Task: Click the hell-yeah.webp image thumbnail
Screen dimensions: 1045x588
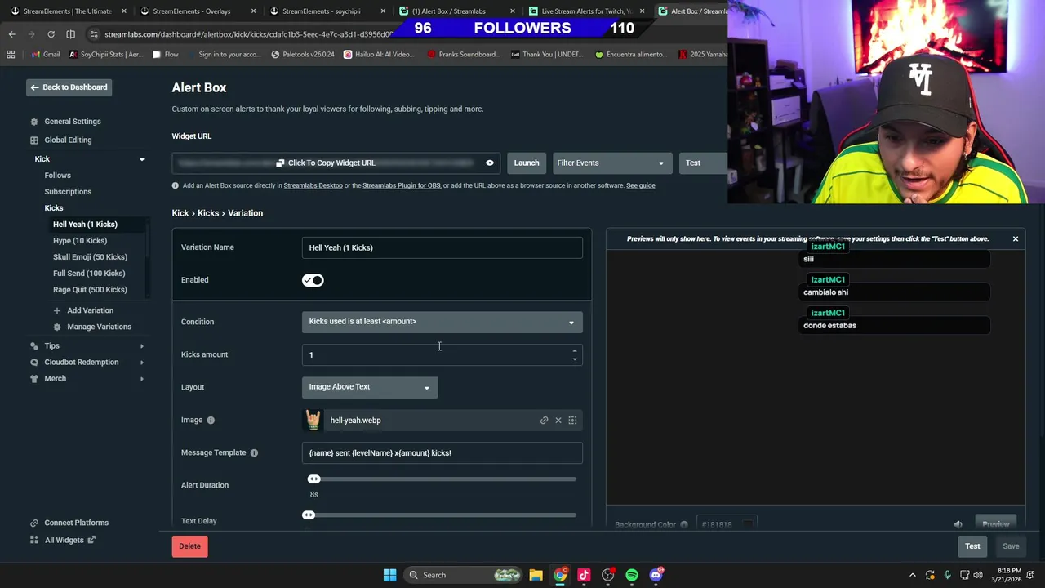Action: point(313,420)
